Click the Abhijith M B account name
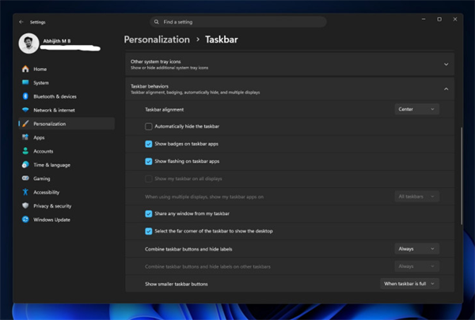The height and width of the screenshot is (320, 475). (57, 41)
